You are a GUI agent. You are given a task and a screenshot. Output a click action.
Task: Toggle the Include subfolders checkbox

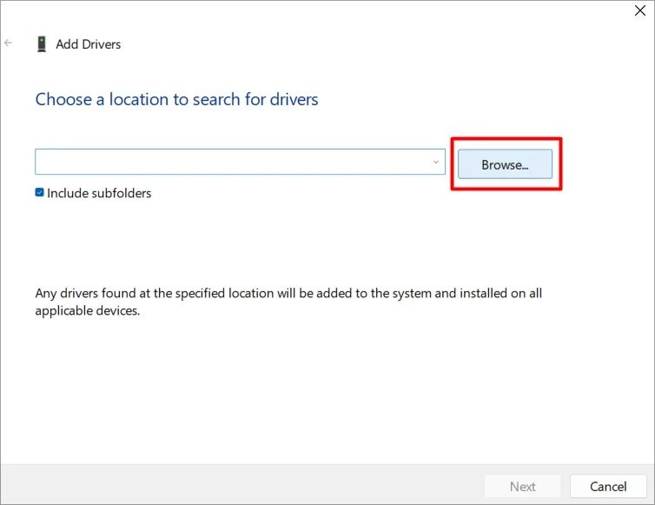(x=40, y=193)
